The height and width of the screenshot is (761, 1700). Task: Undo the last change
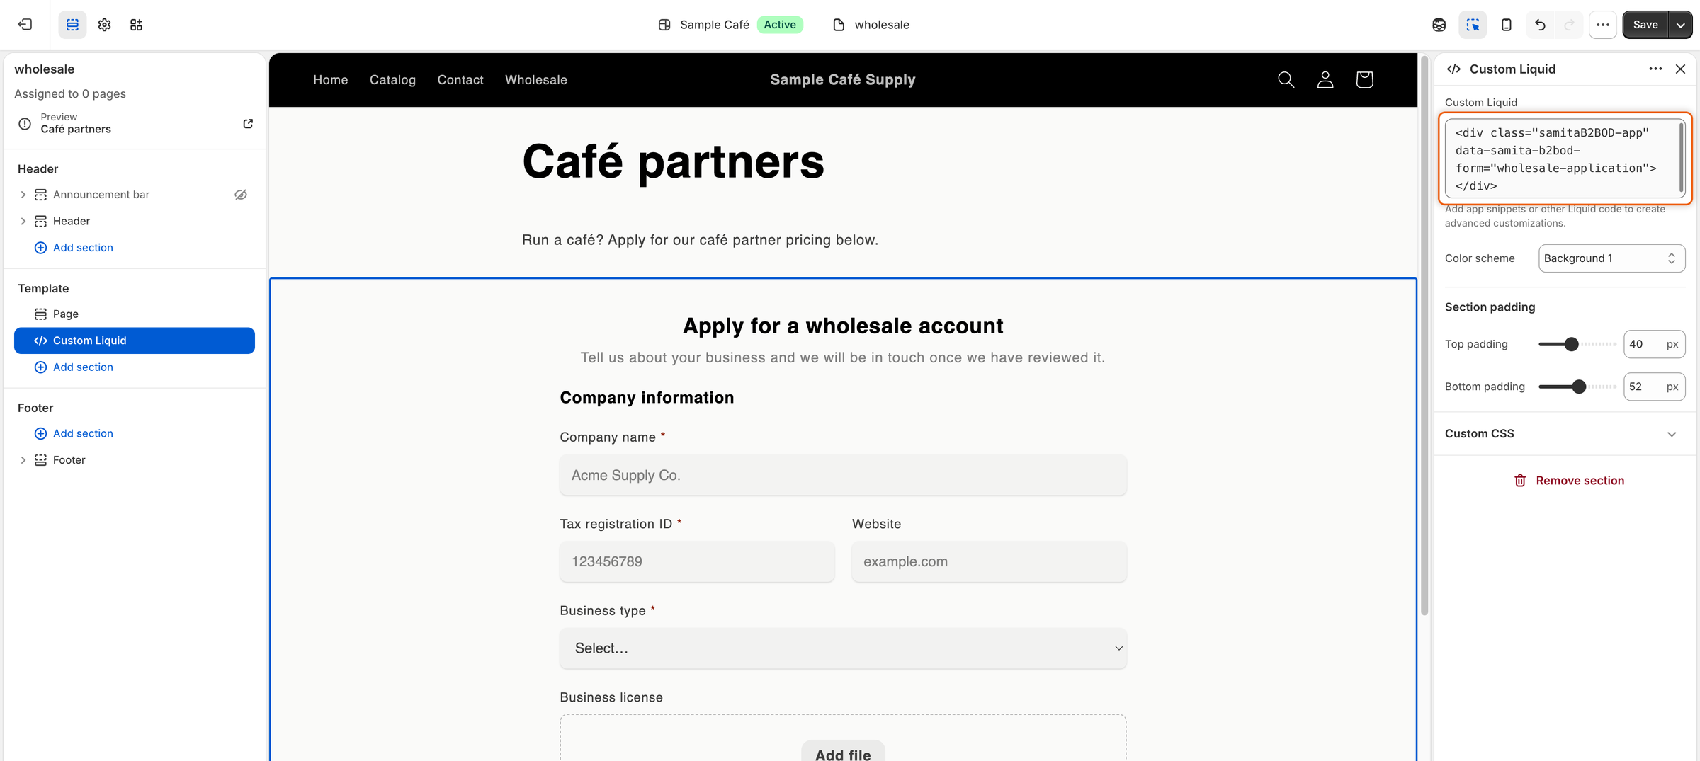pyautogui.click(x=1540, y=25)
